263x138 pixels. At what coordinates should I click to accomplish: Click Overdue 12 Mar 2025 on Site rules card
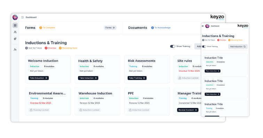click(189, 71)
